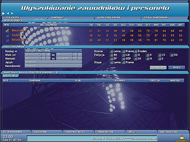Open the Wiek od 16 dropdown
The width and height of the screenshot is (190, 142).
pos(33,55)
